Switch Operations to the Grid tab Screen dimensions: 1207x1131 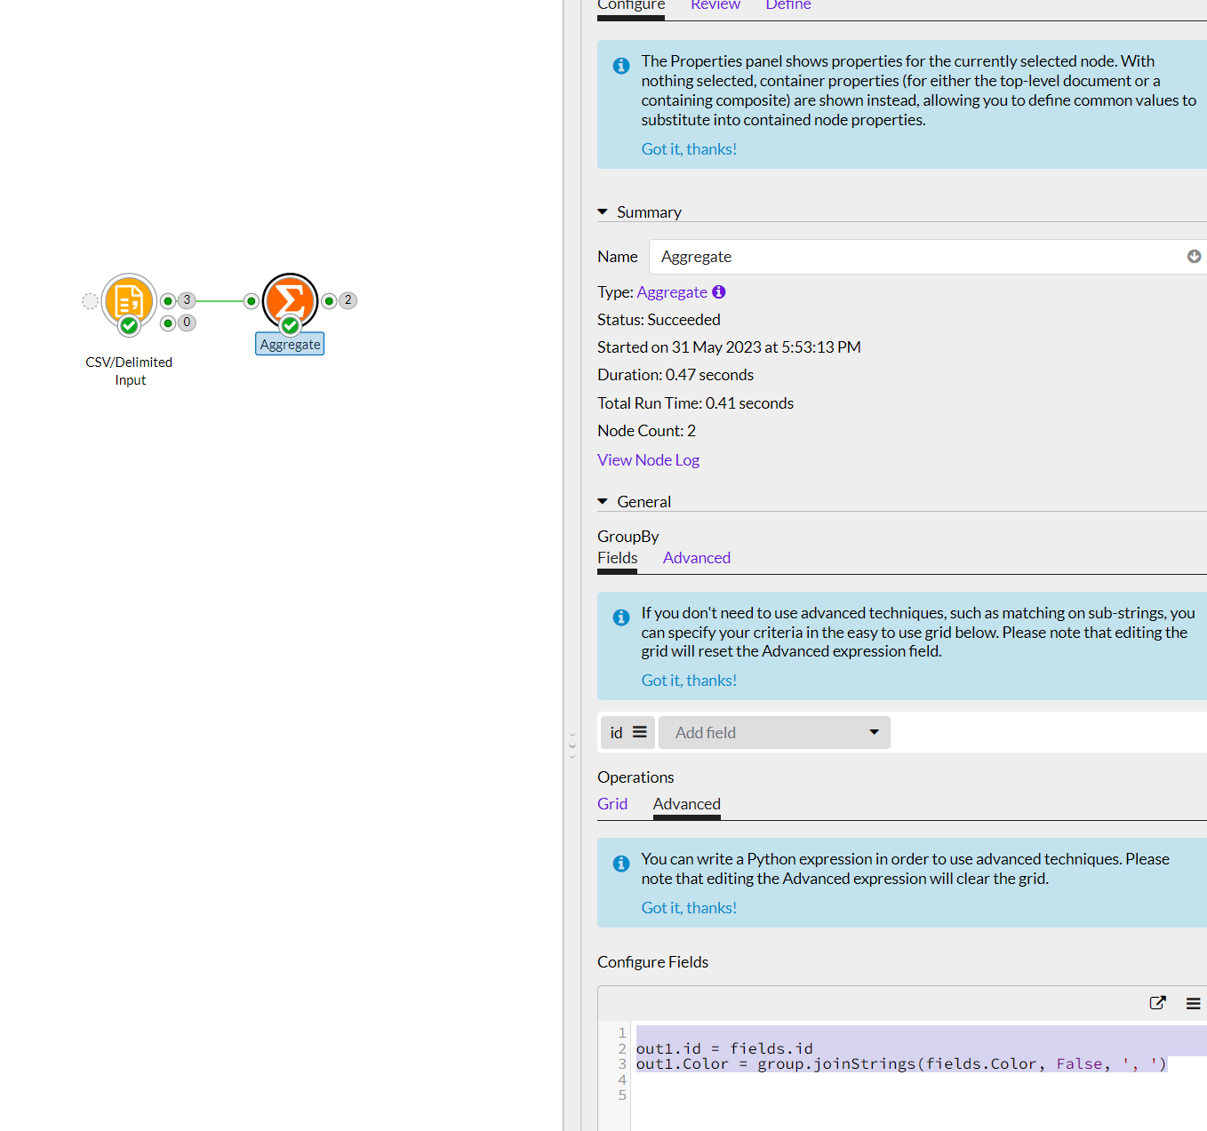[x=612, y=803]
